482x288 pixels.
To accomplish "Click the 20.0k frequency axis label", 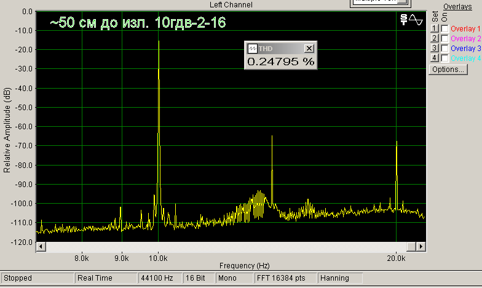I will tap(396, 258).
